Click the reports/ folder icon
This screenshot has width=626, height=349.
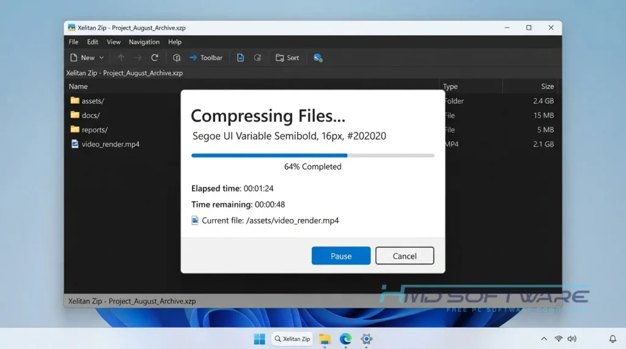75,129
